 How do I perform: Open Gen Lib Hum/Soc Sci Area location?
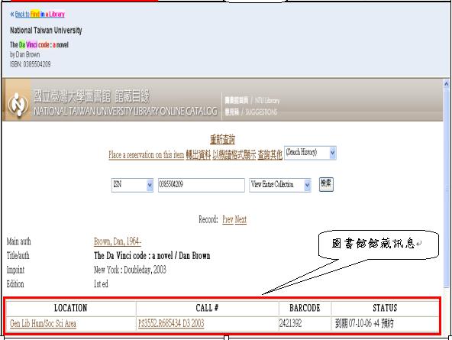click(43, 323)
